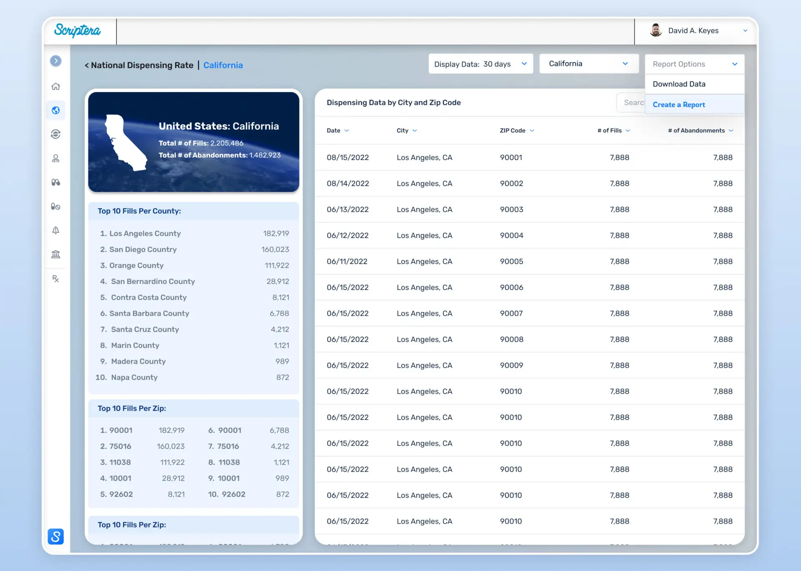Click the doctor/prescriber sidebar icon

coord(55,158)
